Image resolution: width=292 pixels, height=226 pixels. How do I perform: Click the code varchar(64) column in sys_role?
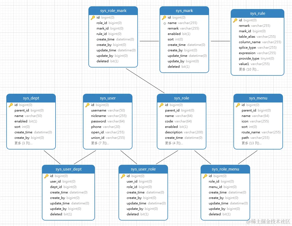(178, 121)
